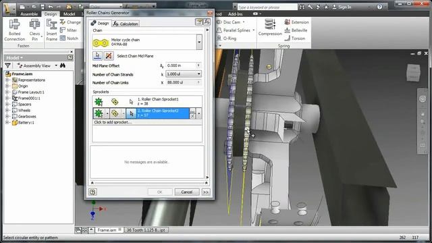Launch the Compression spring generator
This screenshot has width=432, height=243.
270,27
